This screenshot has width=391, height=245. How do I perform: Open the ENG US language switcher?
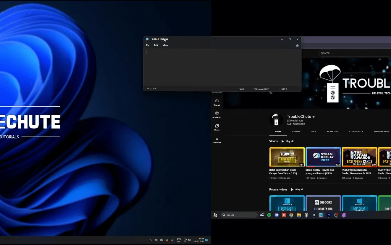179,240
